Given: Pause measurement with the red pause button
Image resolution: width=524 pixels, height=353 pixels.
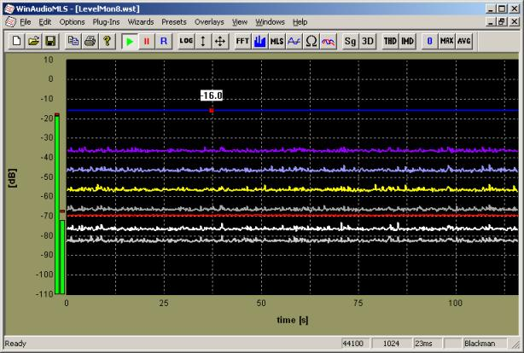Looking at the screenshot, I should point(146,41).
